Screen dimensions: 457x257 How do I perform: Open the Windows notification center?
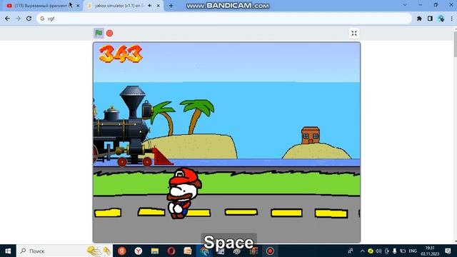448,251
